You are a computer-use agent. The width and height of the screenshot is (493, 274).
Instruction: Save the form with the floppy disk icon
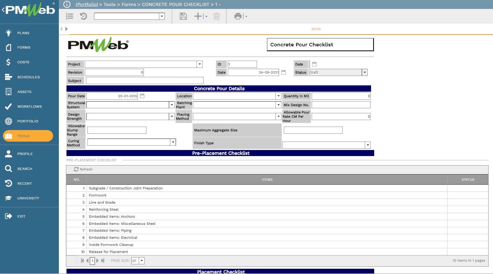[x=183, y=16]
